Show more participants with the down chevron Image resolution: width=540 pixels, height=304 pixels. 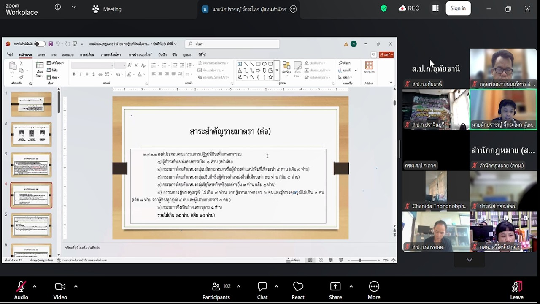point(469,260)
